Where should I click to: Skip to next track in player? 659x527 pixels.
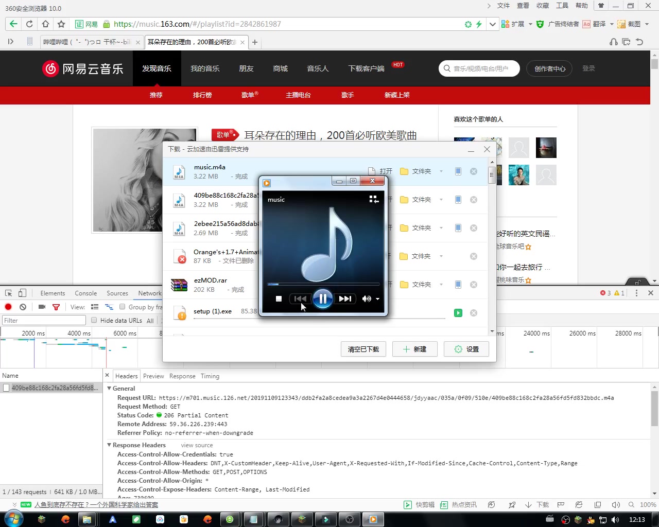coord(345,298)
